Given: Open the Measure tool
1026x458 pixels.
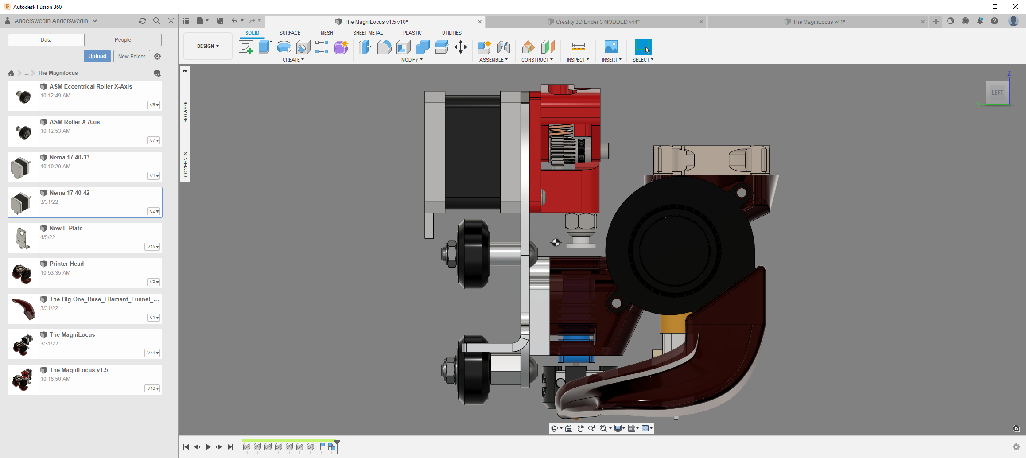Looking at the screenshot, I should [578, 47].
